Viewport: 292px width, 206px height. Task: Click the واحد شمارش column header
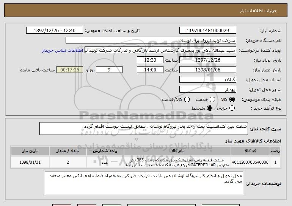pos(105,151)
